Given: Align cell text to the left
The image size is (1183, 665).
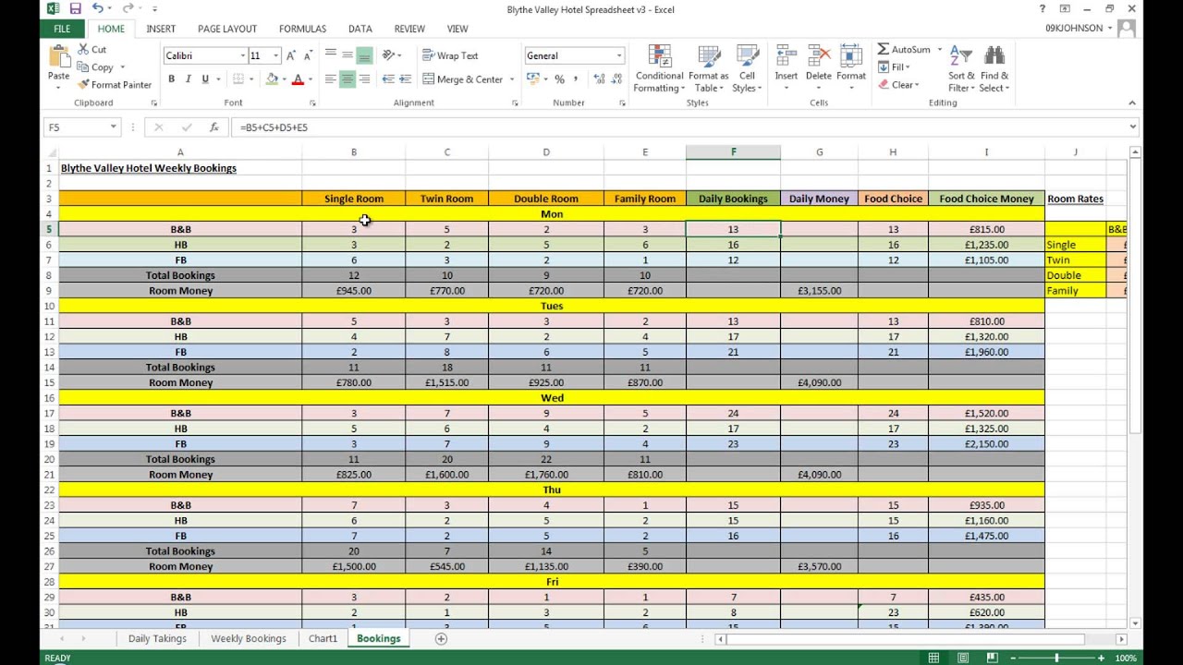Looking at the screenshot, I should coord(330,79).
